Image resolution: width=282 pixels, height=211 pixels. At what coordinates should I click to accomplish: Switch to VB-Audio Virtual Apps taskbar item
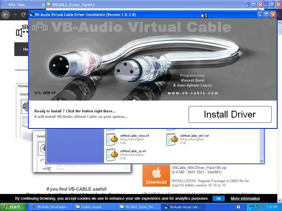[51, 207]
